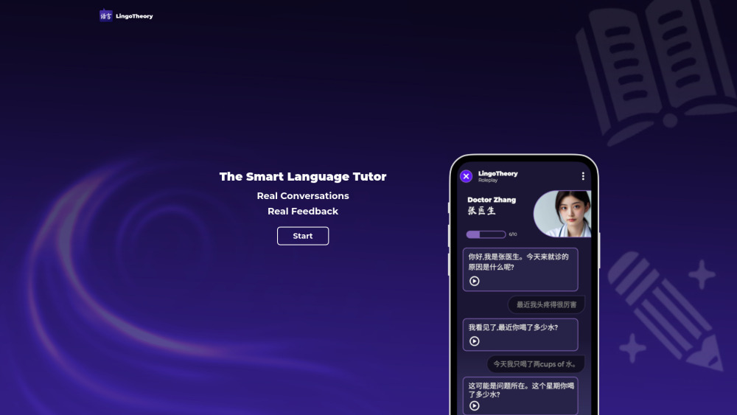Click the 6/10 progress counter label
The image size is (737, 415).
[513, 234]
